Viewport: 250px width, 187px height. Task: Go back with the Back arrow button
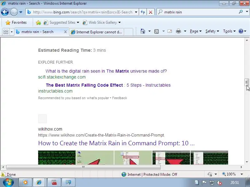[x=5, y=12]
